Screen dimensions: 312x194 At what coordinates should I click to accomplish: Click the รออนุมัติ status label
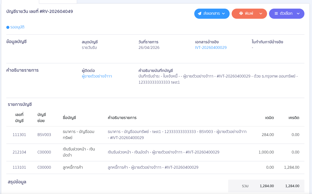tap(17, 27)
